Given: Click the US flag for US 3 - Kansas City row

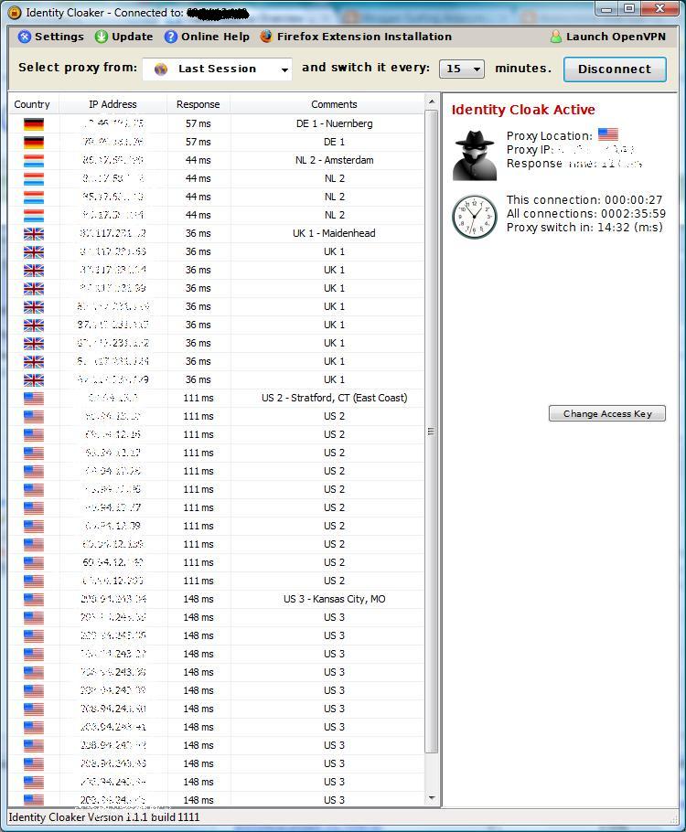Looking at the screenshot, I should 34,599.
